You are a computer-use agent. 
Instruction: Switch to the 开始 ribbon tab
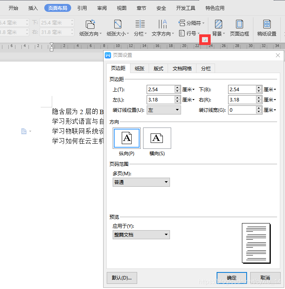tap(13, 8)
